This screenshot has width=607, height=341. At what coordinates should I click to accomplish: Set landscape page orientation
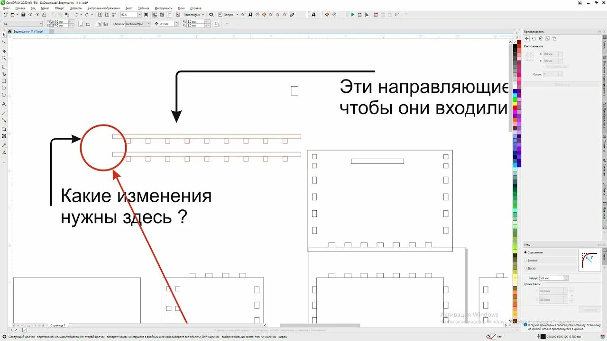pyautogui.click(x=88, y=23)
